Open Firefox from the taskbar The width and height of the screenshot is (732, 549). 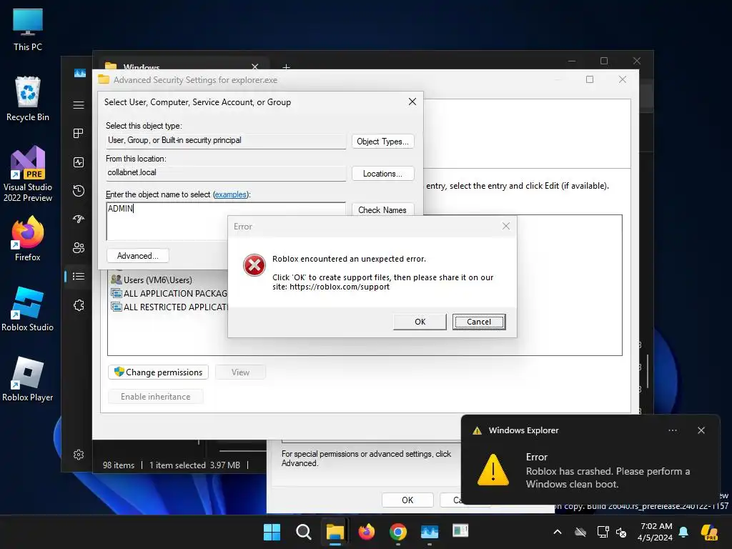pyautogui.click(x=367, y=532)
